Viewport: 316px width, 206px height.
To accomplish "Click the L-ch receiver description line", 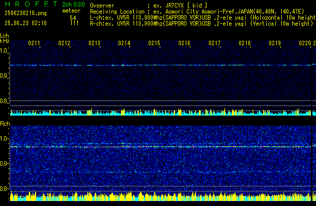I will point(203,18).
